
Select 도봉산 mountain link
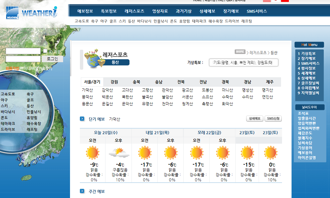tap(207, 90)
